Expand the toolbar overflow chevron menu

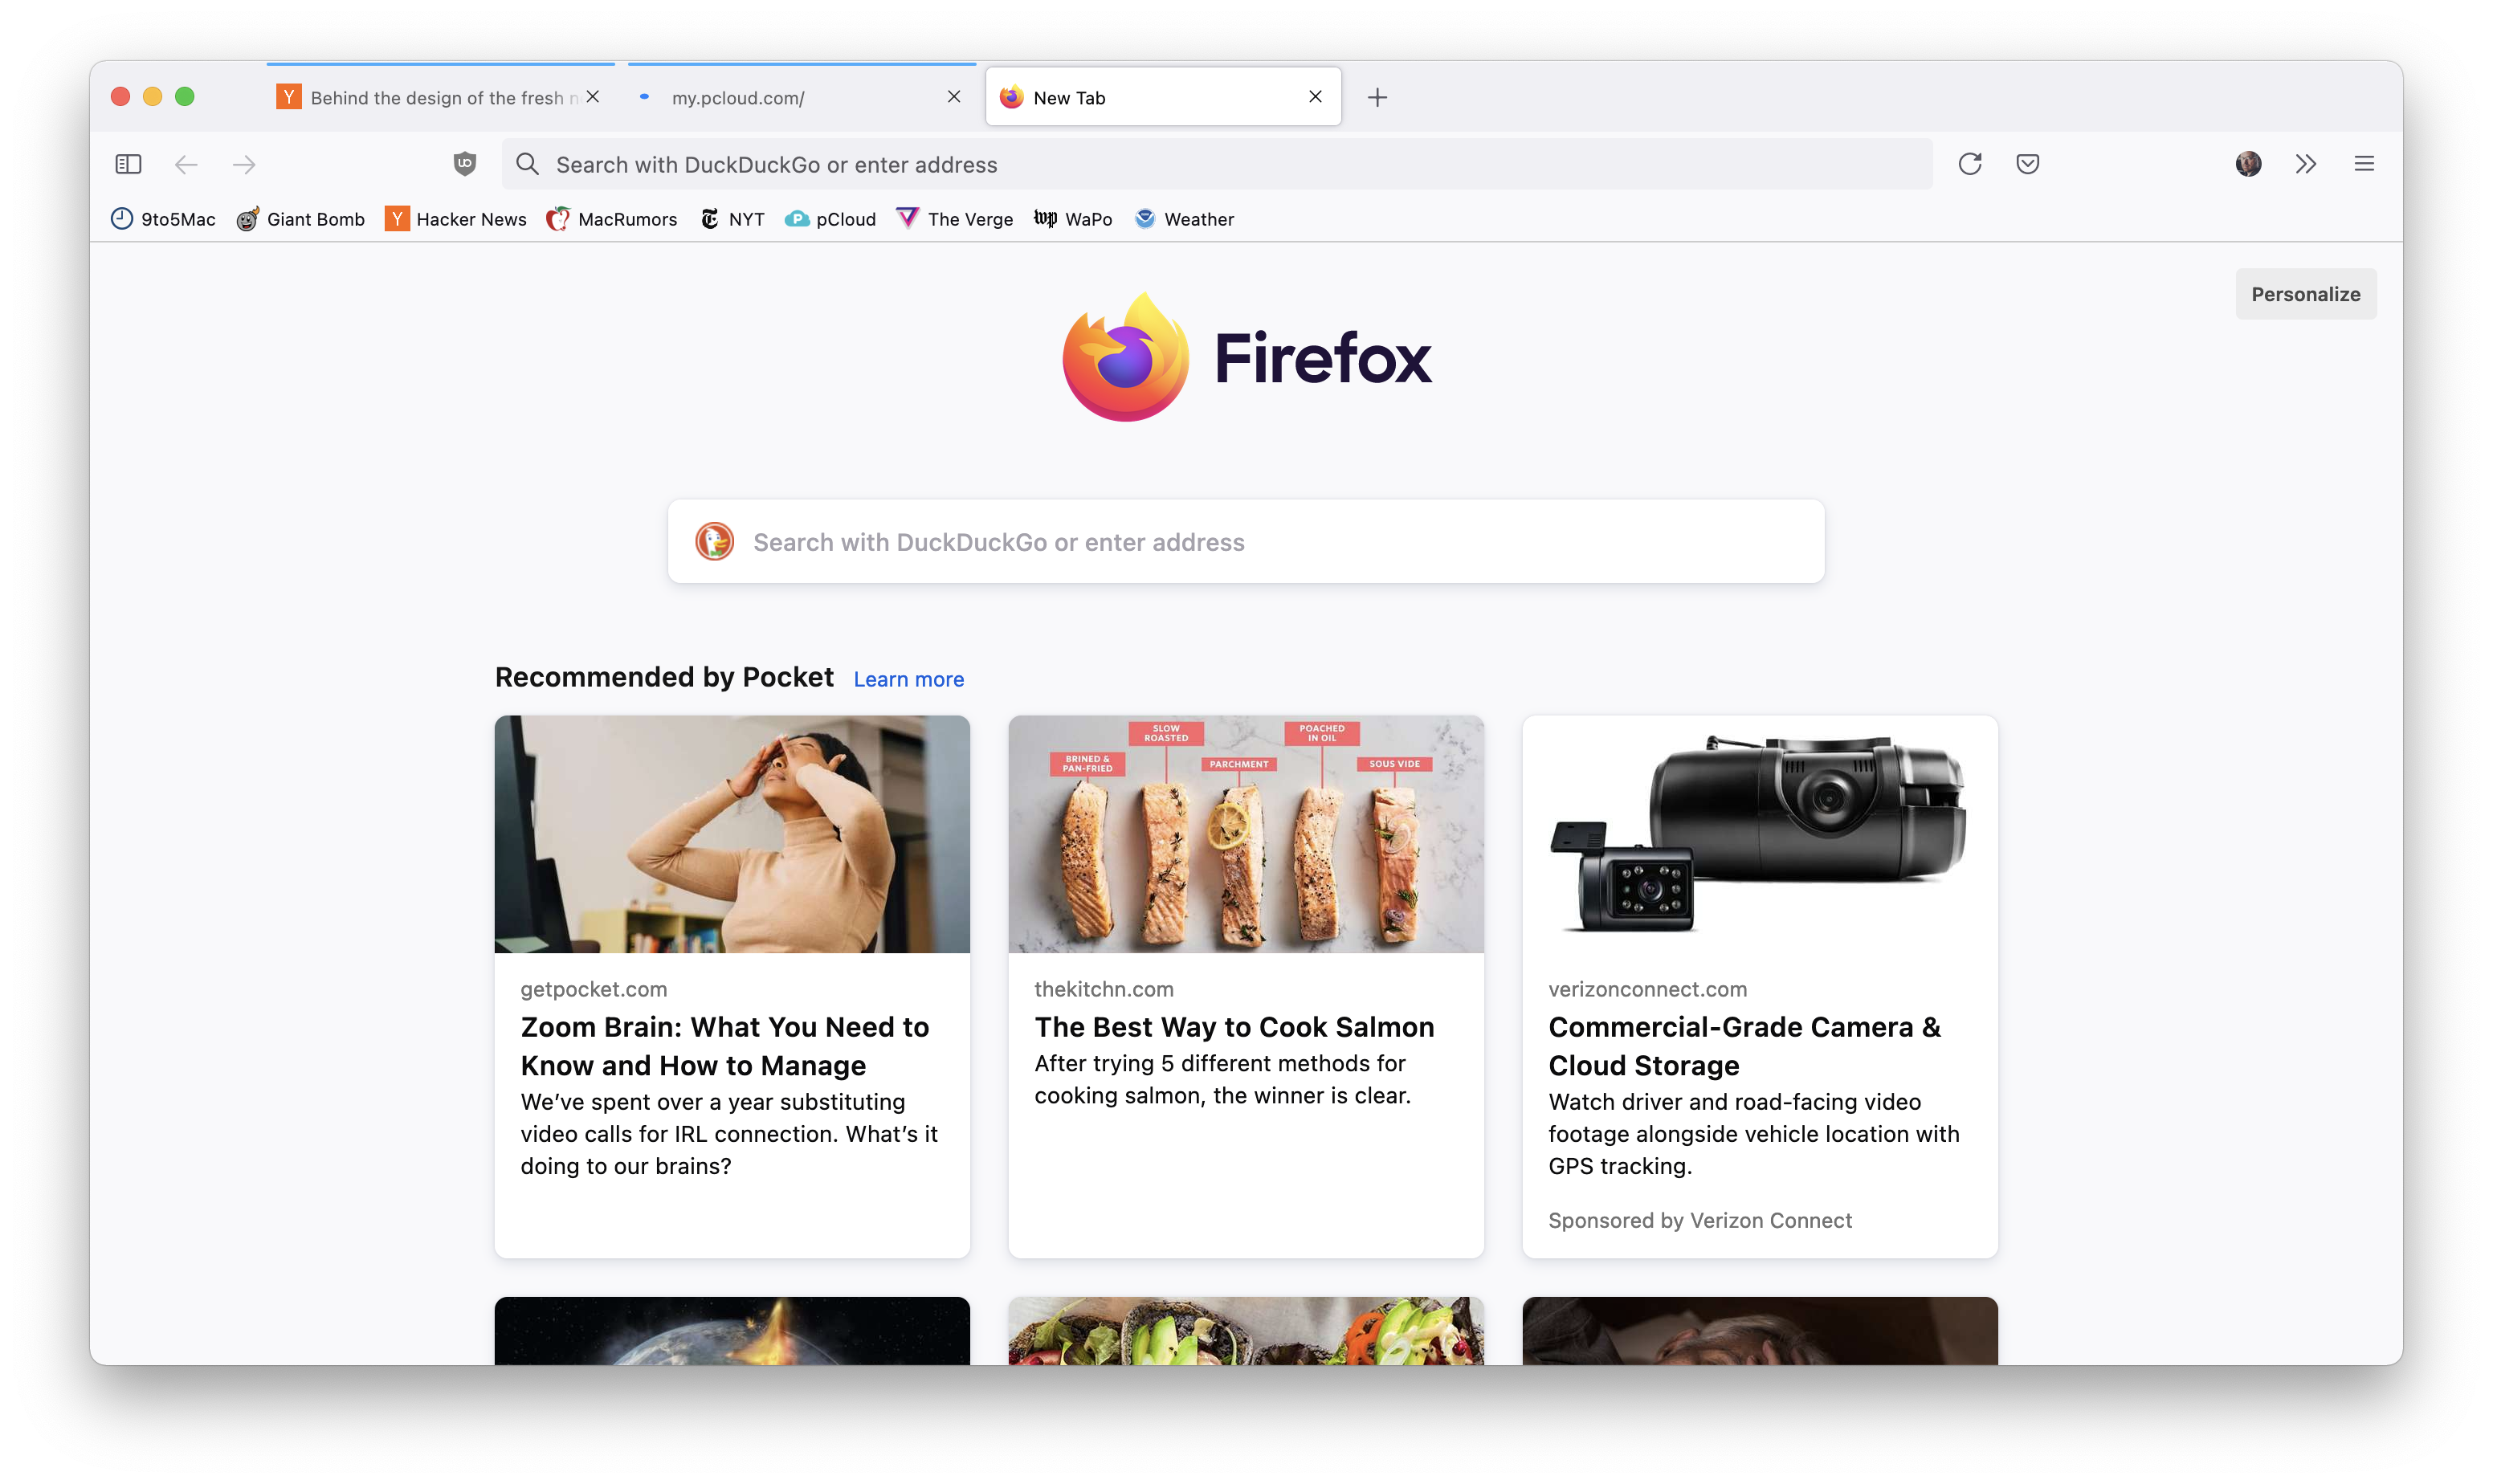[2306, 164]
